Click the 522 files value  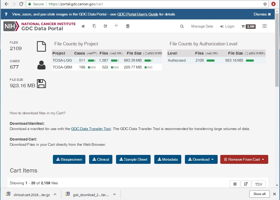tap(105, 67)
